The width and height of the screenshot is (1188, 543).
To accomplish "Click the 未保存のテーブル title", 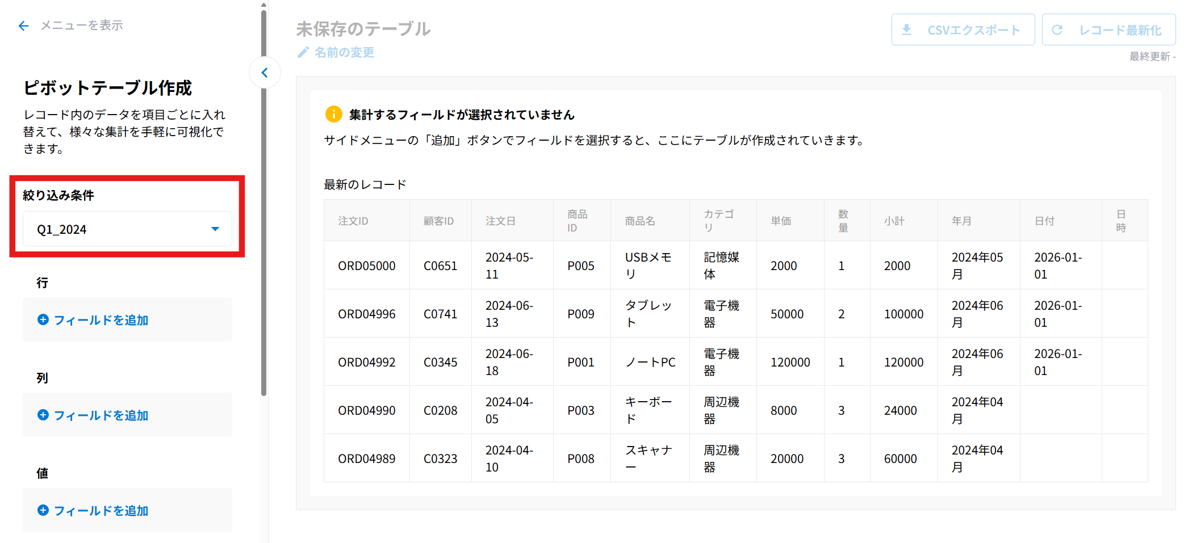I will (x=363, y=29).
